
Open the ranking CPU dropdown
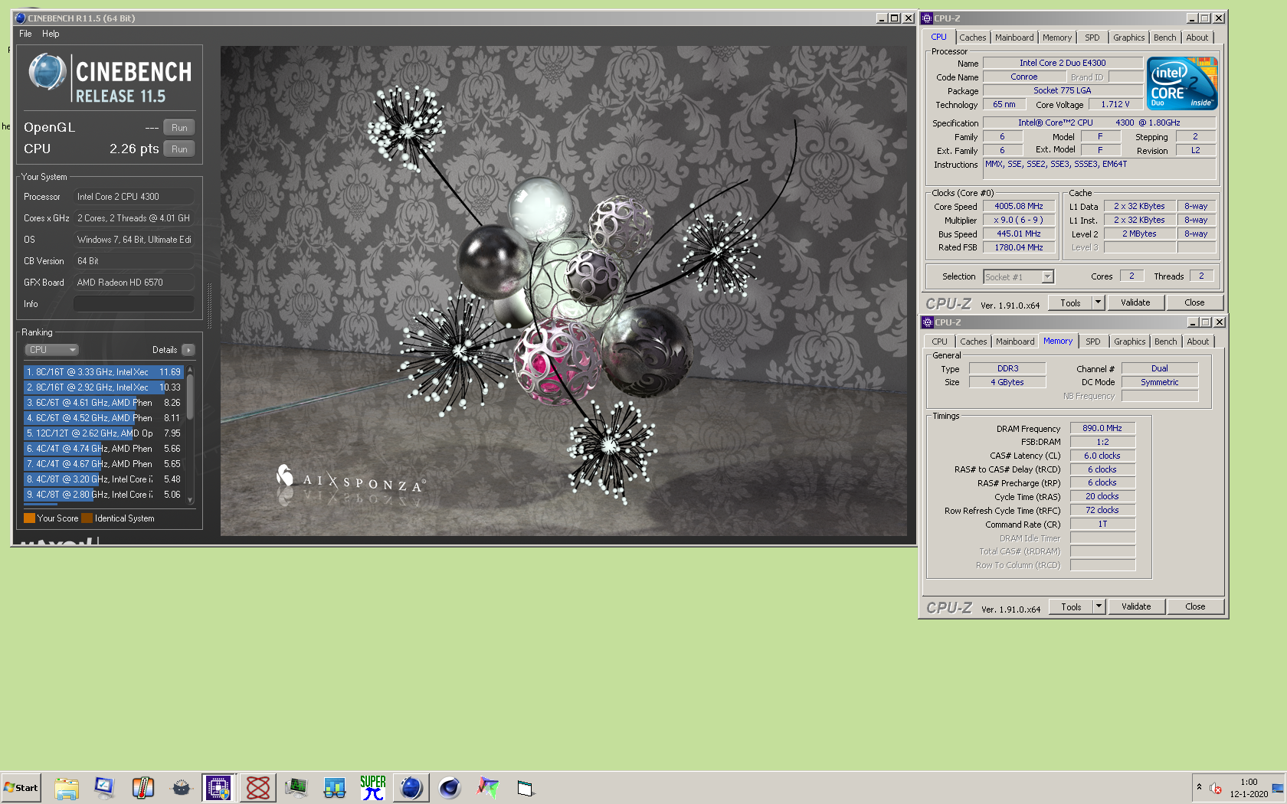point(52,350)
